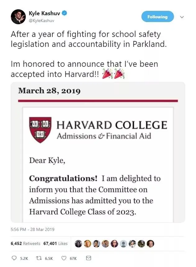Click the envelope direct message icon

tap(88, 258)
